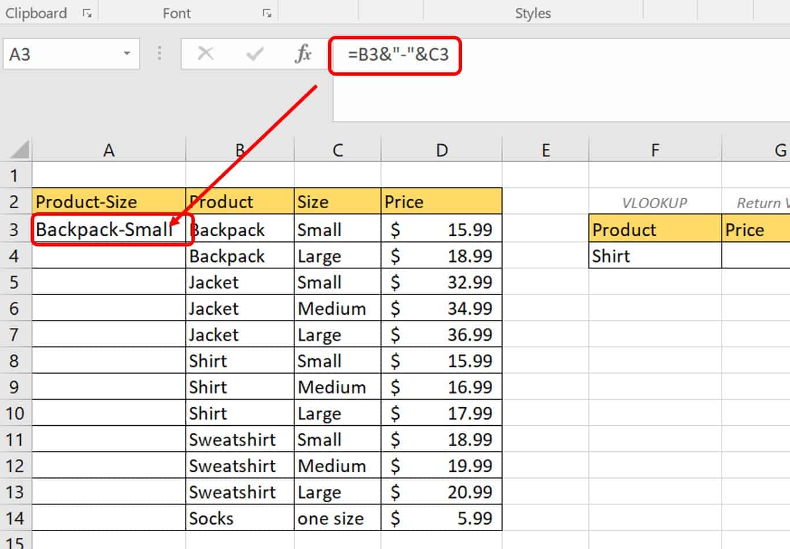Select the column D header

coord(441,150)
